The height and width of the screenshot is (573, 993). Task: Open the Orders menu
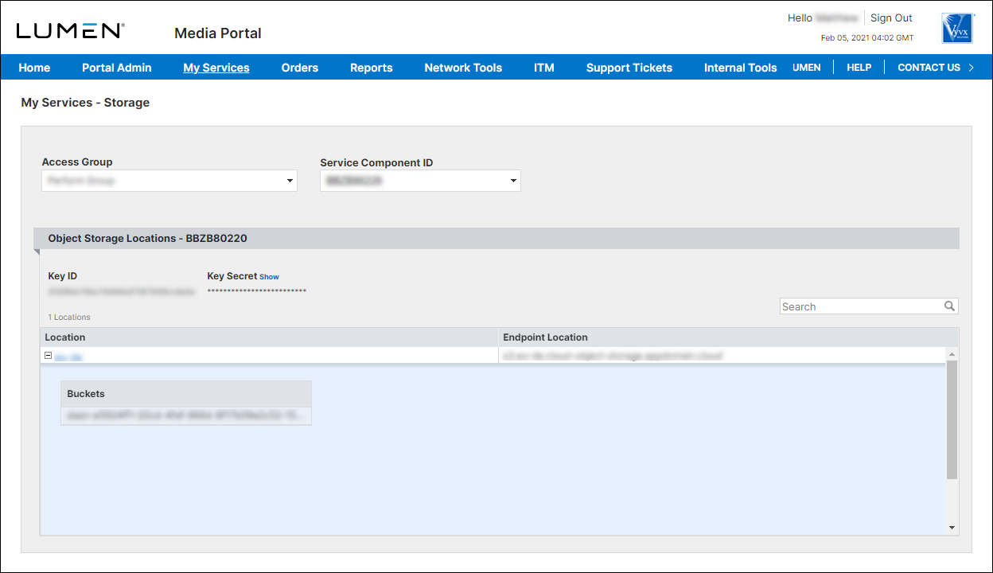pos(300,68)
